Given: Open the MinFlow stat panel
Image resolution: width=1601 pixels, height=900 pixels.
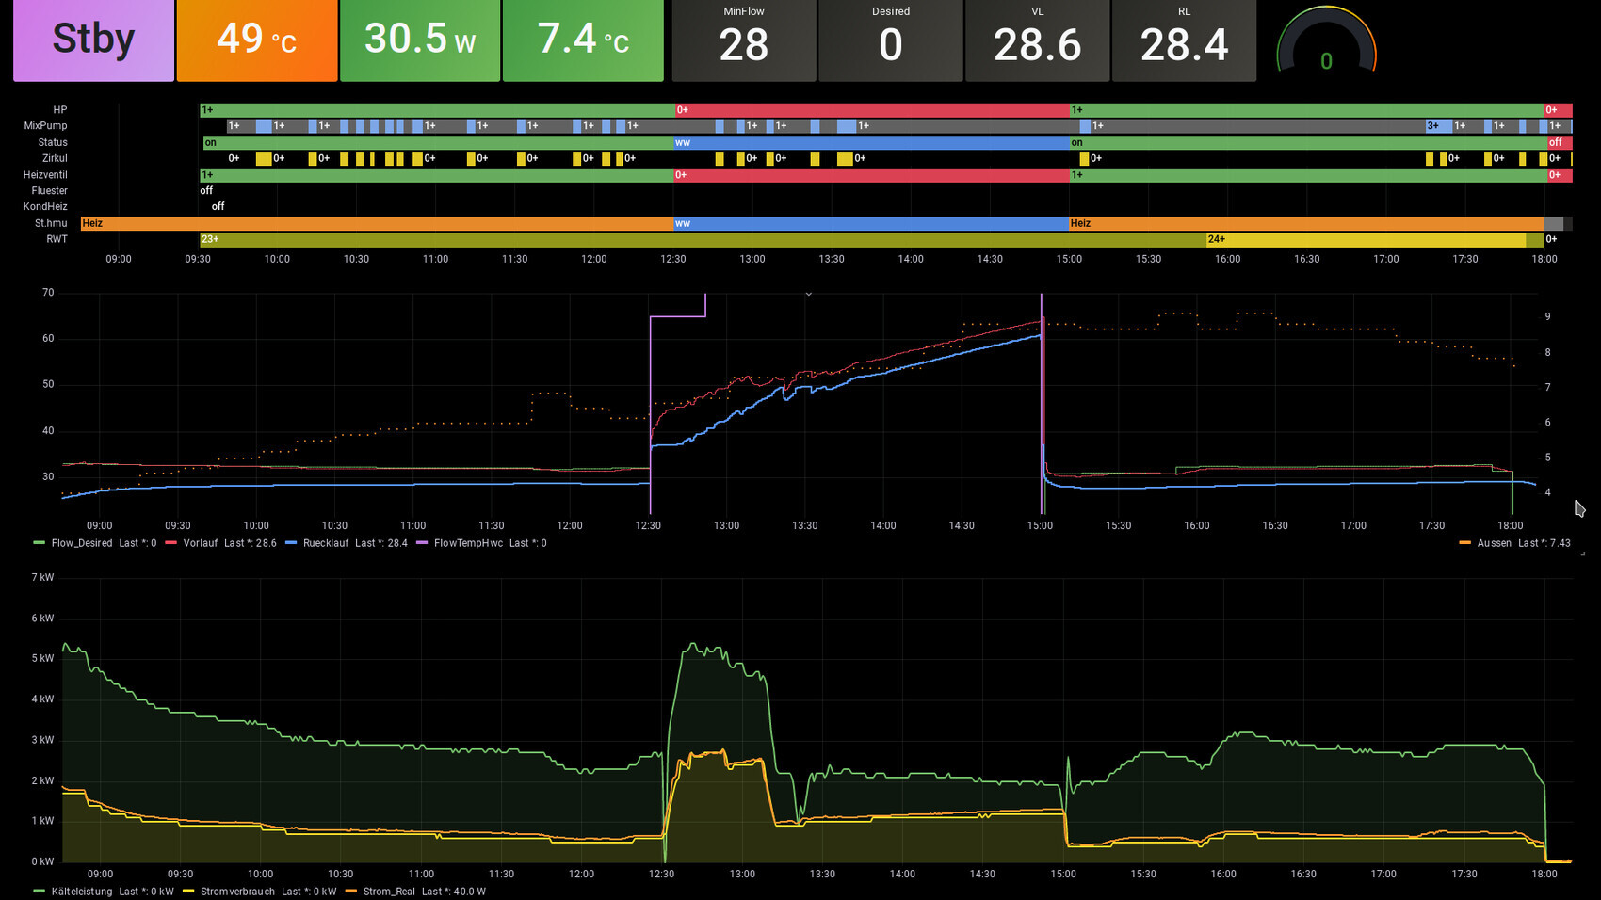Looking at the screenshot, I should [x=743, y=40].
